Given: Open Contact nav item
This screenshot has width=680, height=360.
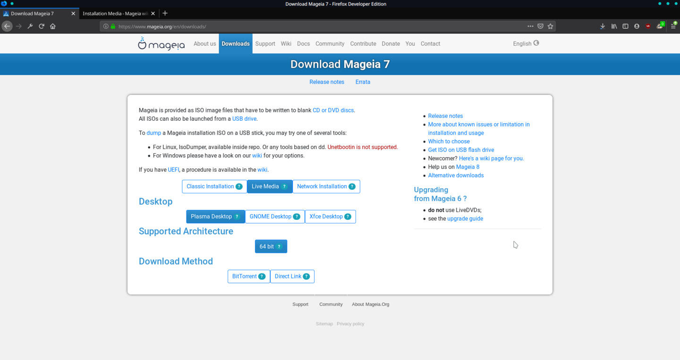Looking at the screenshot, I should coord(430,43).
